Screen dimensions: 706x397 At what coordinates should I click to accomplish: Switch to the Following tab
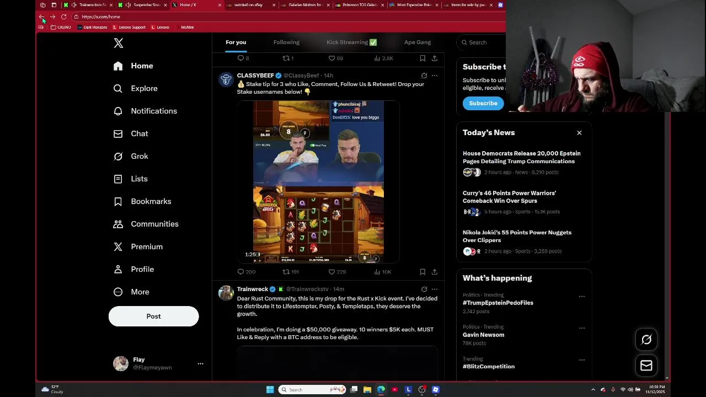286,42
